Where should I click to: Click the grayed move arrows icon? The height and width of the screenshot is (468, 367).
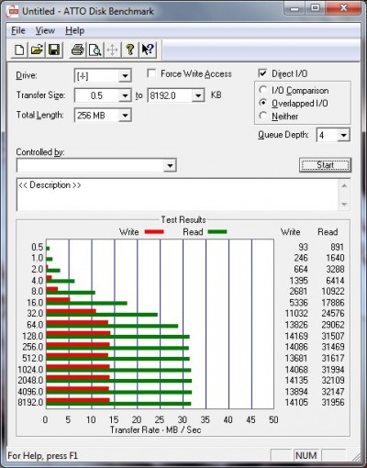tap(112, 50)
